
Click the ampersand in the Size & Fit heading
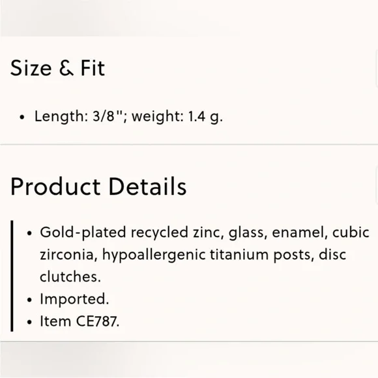(66, 68)
